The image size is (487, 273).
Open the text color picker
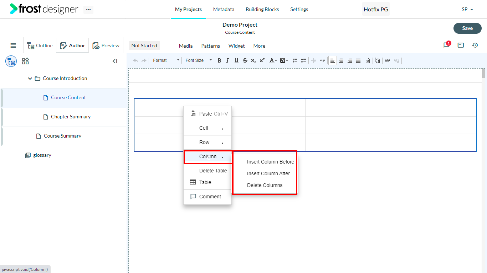(x=273, y=60)
